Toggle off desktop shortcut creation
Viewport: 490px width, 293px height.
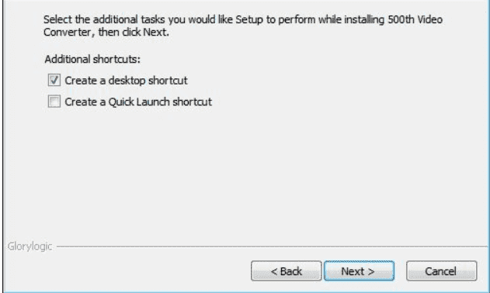point(54,80)
